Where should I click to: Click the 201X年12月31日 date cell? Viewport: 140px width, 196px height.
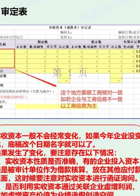tap(11, 37)
